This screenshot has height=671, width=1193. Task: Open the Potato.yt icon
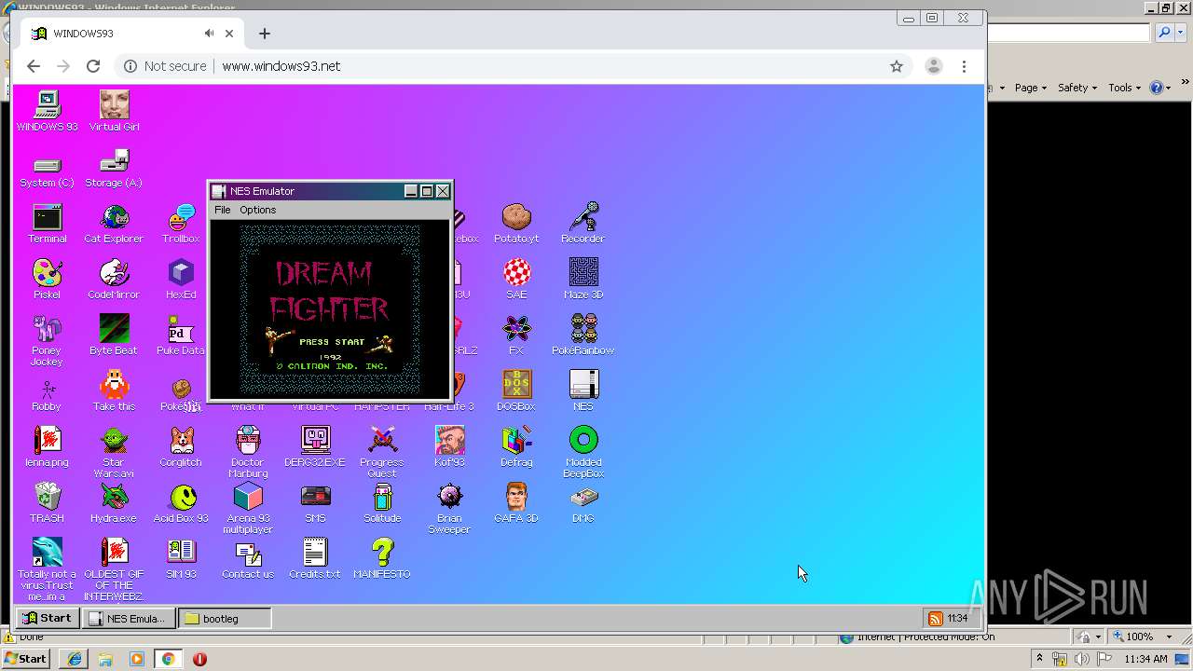(516, 224)
